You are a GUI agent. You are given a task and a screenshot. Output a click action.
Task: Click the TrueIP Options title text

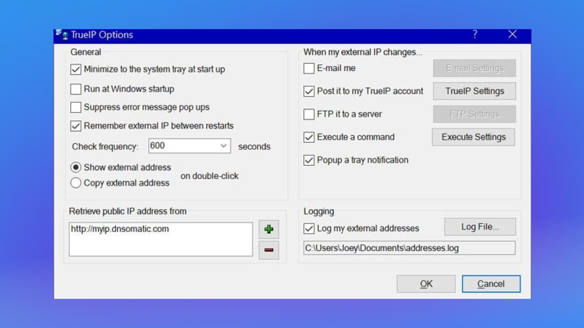[x=102, y=35]
